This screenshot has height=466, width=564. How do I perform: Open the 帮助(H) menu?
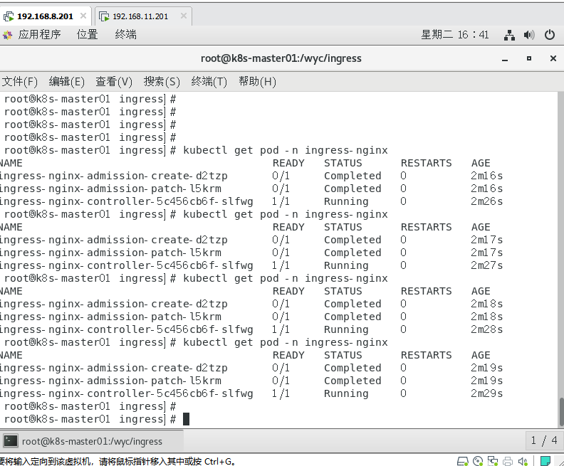click(257, 82)
